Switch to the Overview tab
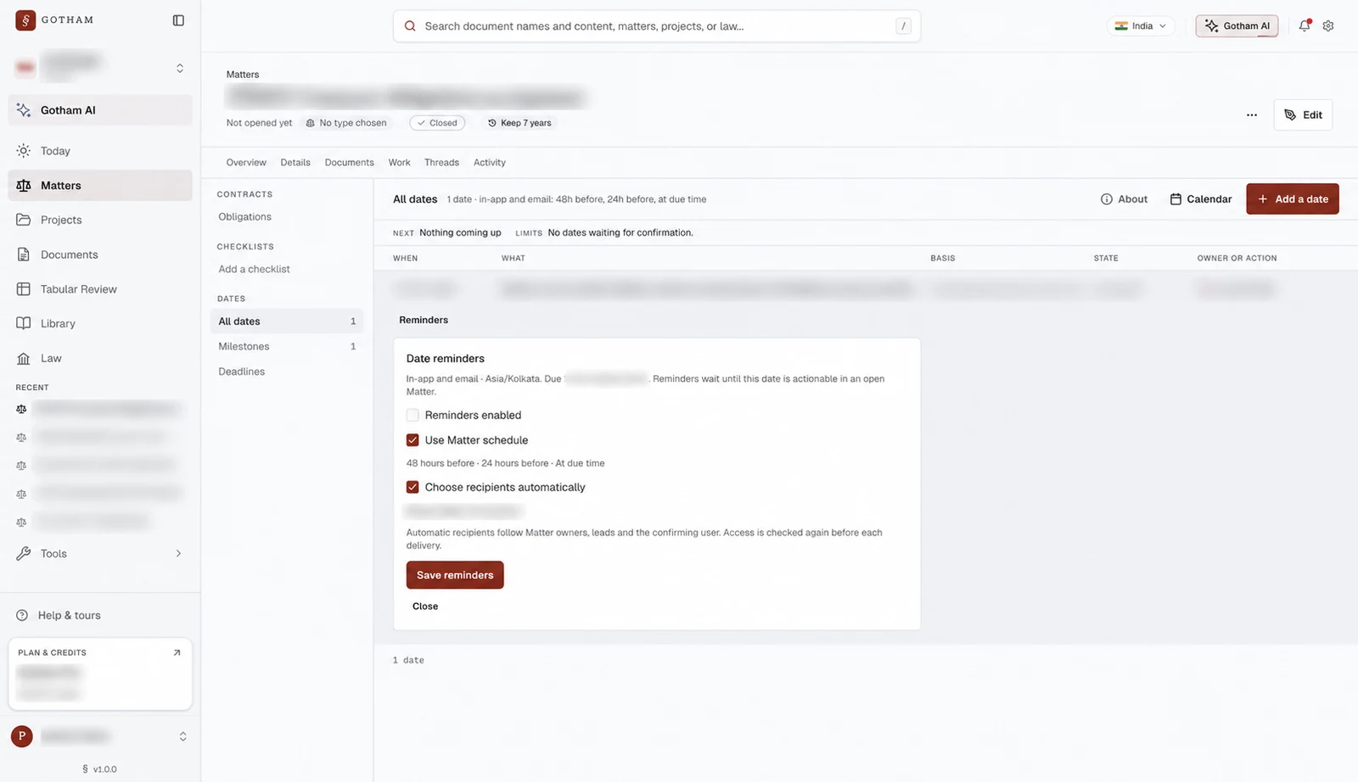Screen dimensions: 1358x782 (246, 163)
